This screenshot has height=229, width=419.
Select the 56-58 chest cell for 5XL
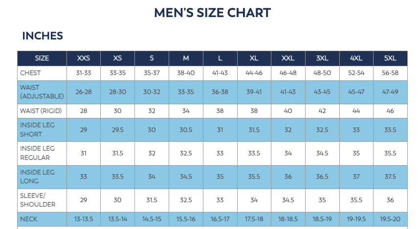click(390, 73)
